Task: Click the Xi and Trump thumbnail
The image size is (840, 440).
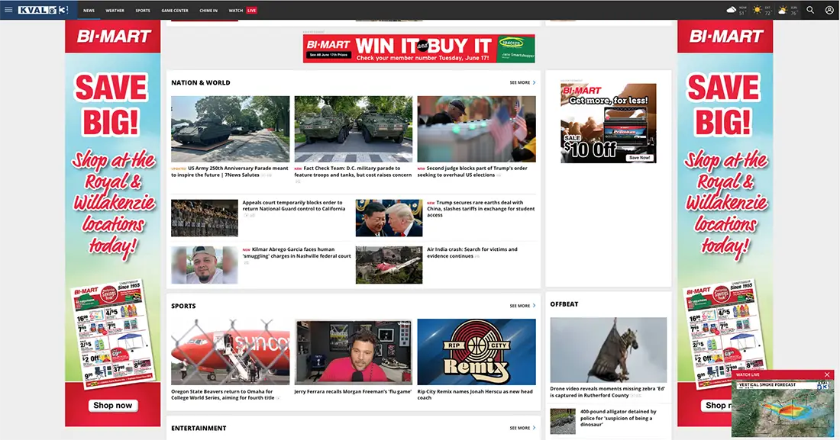Action: [389, 218]
